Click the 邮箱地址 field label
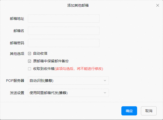 pos(17,19)
